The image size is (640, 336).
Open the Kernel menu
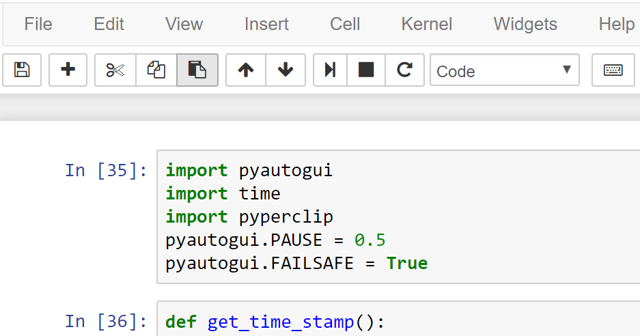(x=426, y=24)
